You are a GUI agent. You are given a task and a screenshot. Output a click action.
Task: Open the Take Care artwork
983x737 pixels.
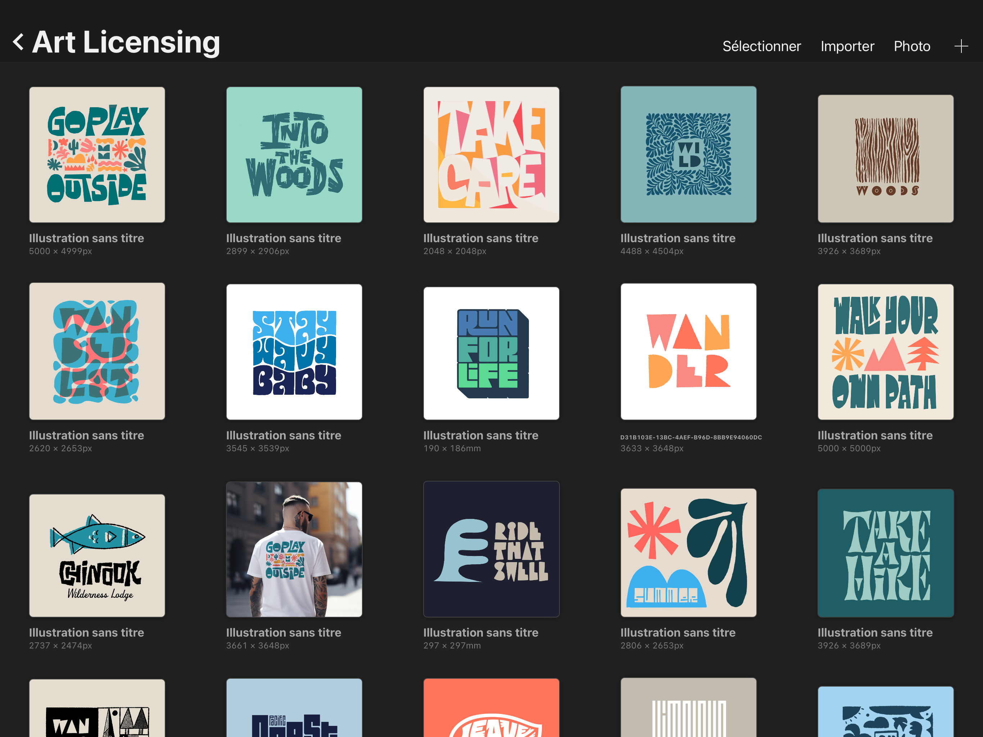point(491,155)
